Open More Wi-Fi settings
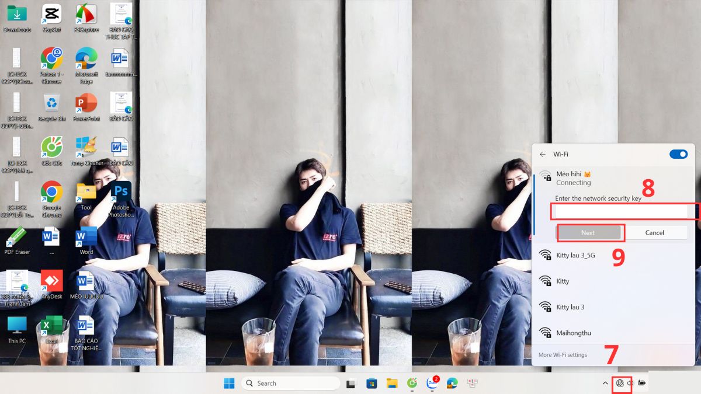The width and height of the screenshot is (701, 394). (x=563, y=355)
